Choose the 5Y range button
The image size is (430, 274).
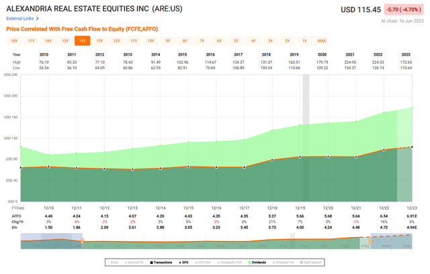[236, 41]
